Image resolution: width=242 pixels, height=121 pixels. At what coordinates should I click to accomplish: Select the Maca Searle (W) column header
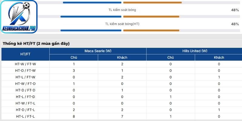(98, 51)
